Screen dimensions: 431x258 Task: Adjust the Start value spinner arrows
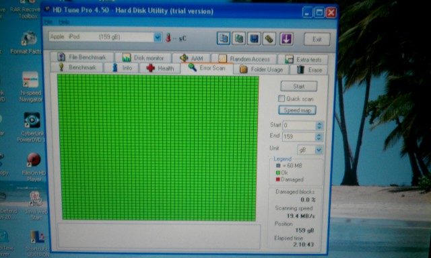[x=319, y=126]
